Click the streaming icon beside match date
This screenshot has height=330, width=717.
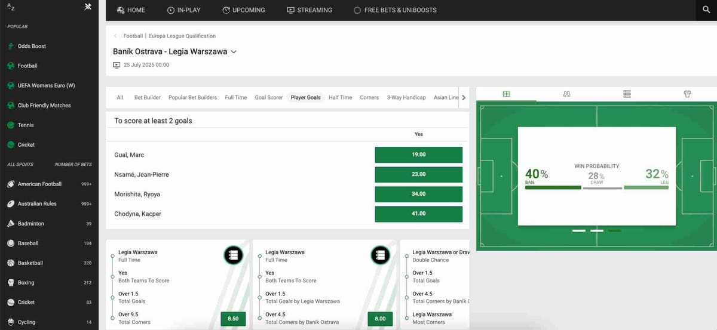[x=117, y=64]
